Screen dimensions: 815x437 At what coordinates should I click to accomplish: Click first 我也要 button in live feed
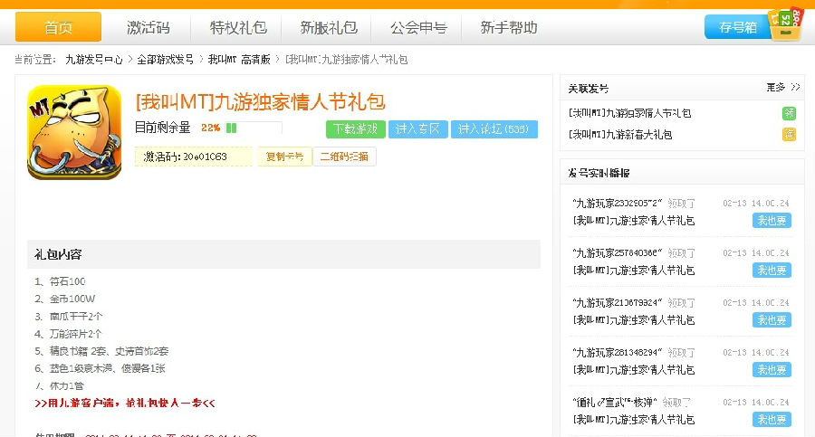pyautogui.click(x=772, y=221)
